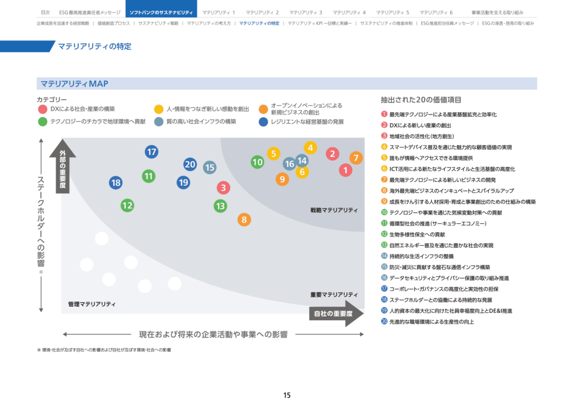Screen dimensions: 574x406
Task: Click green bubble 10 on the map
Action: click(x=257, y=162)
